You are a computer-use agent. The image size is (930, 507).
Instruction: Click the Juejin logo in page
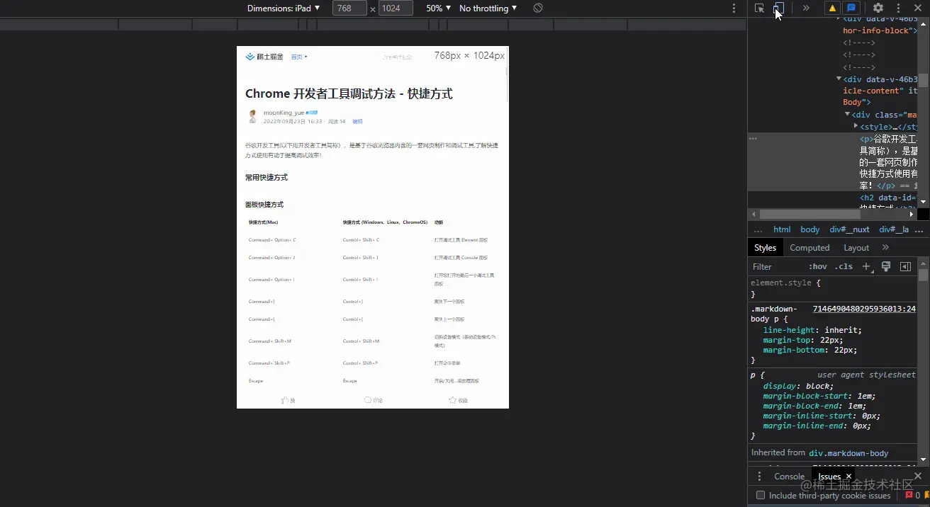pyautogui.click(x=264, y=57)
